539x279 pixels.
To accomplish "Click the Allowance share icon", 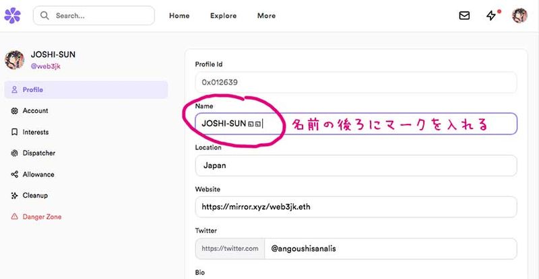I will (x=15, y=175).
